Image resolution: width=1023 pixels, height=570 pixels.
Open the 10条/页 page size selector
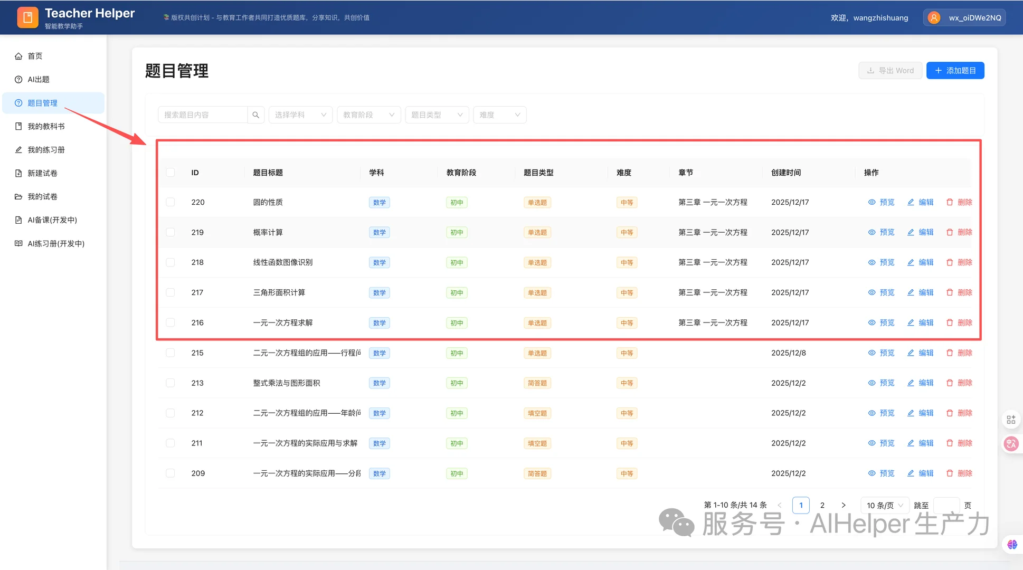pyautogui.click(x=884, y=505)
